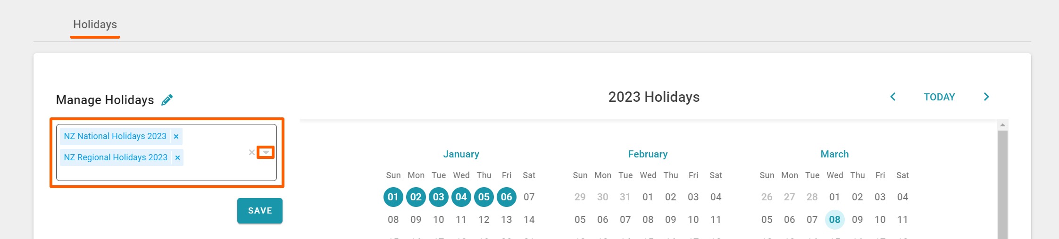The height and width of the screenshot is (239, 1059).
Task: Expand the holiday list dropdown arrow
Action: tap(266, 152)
